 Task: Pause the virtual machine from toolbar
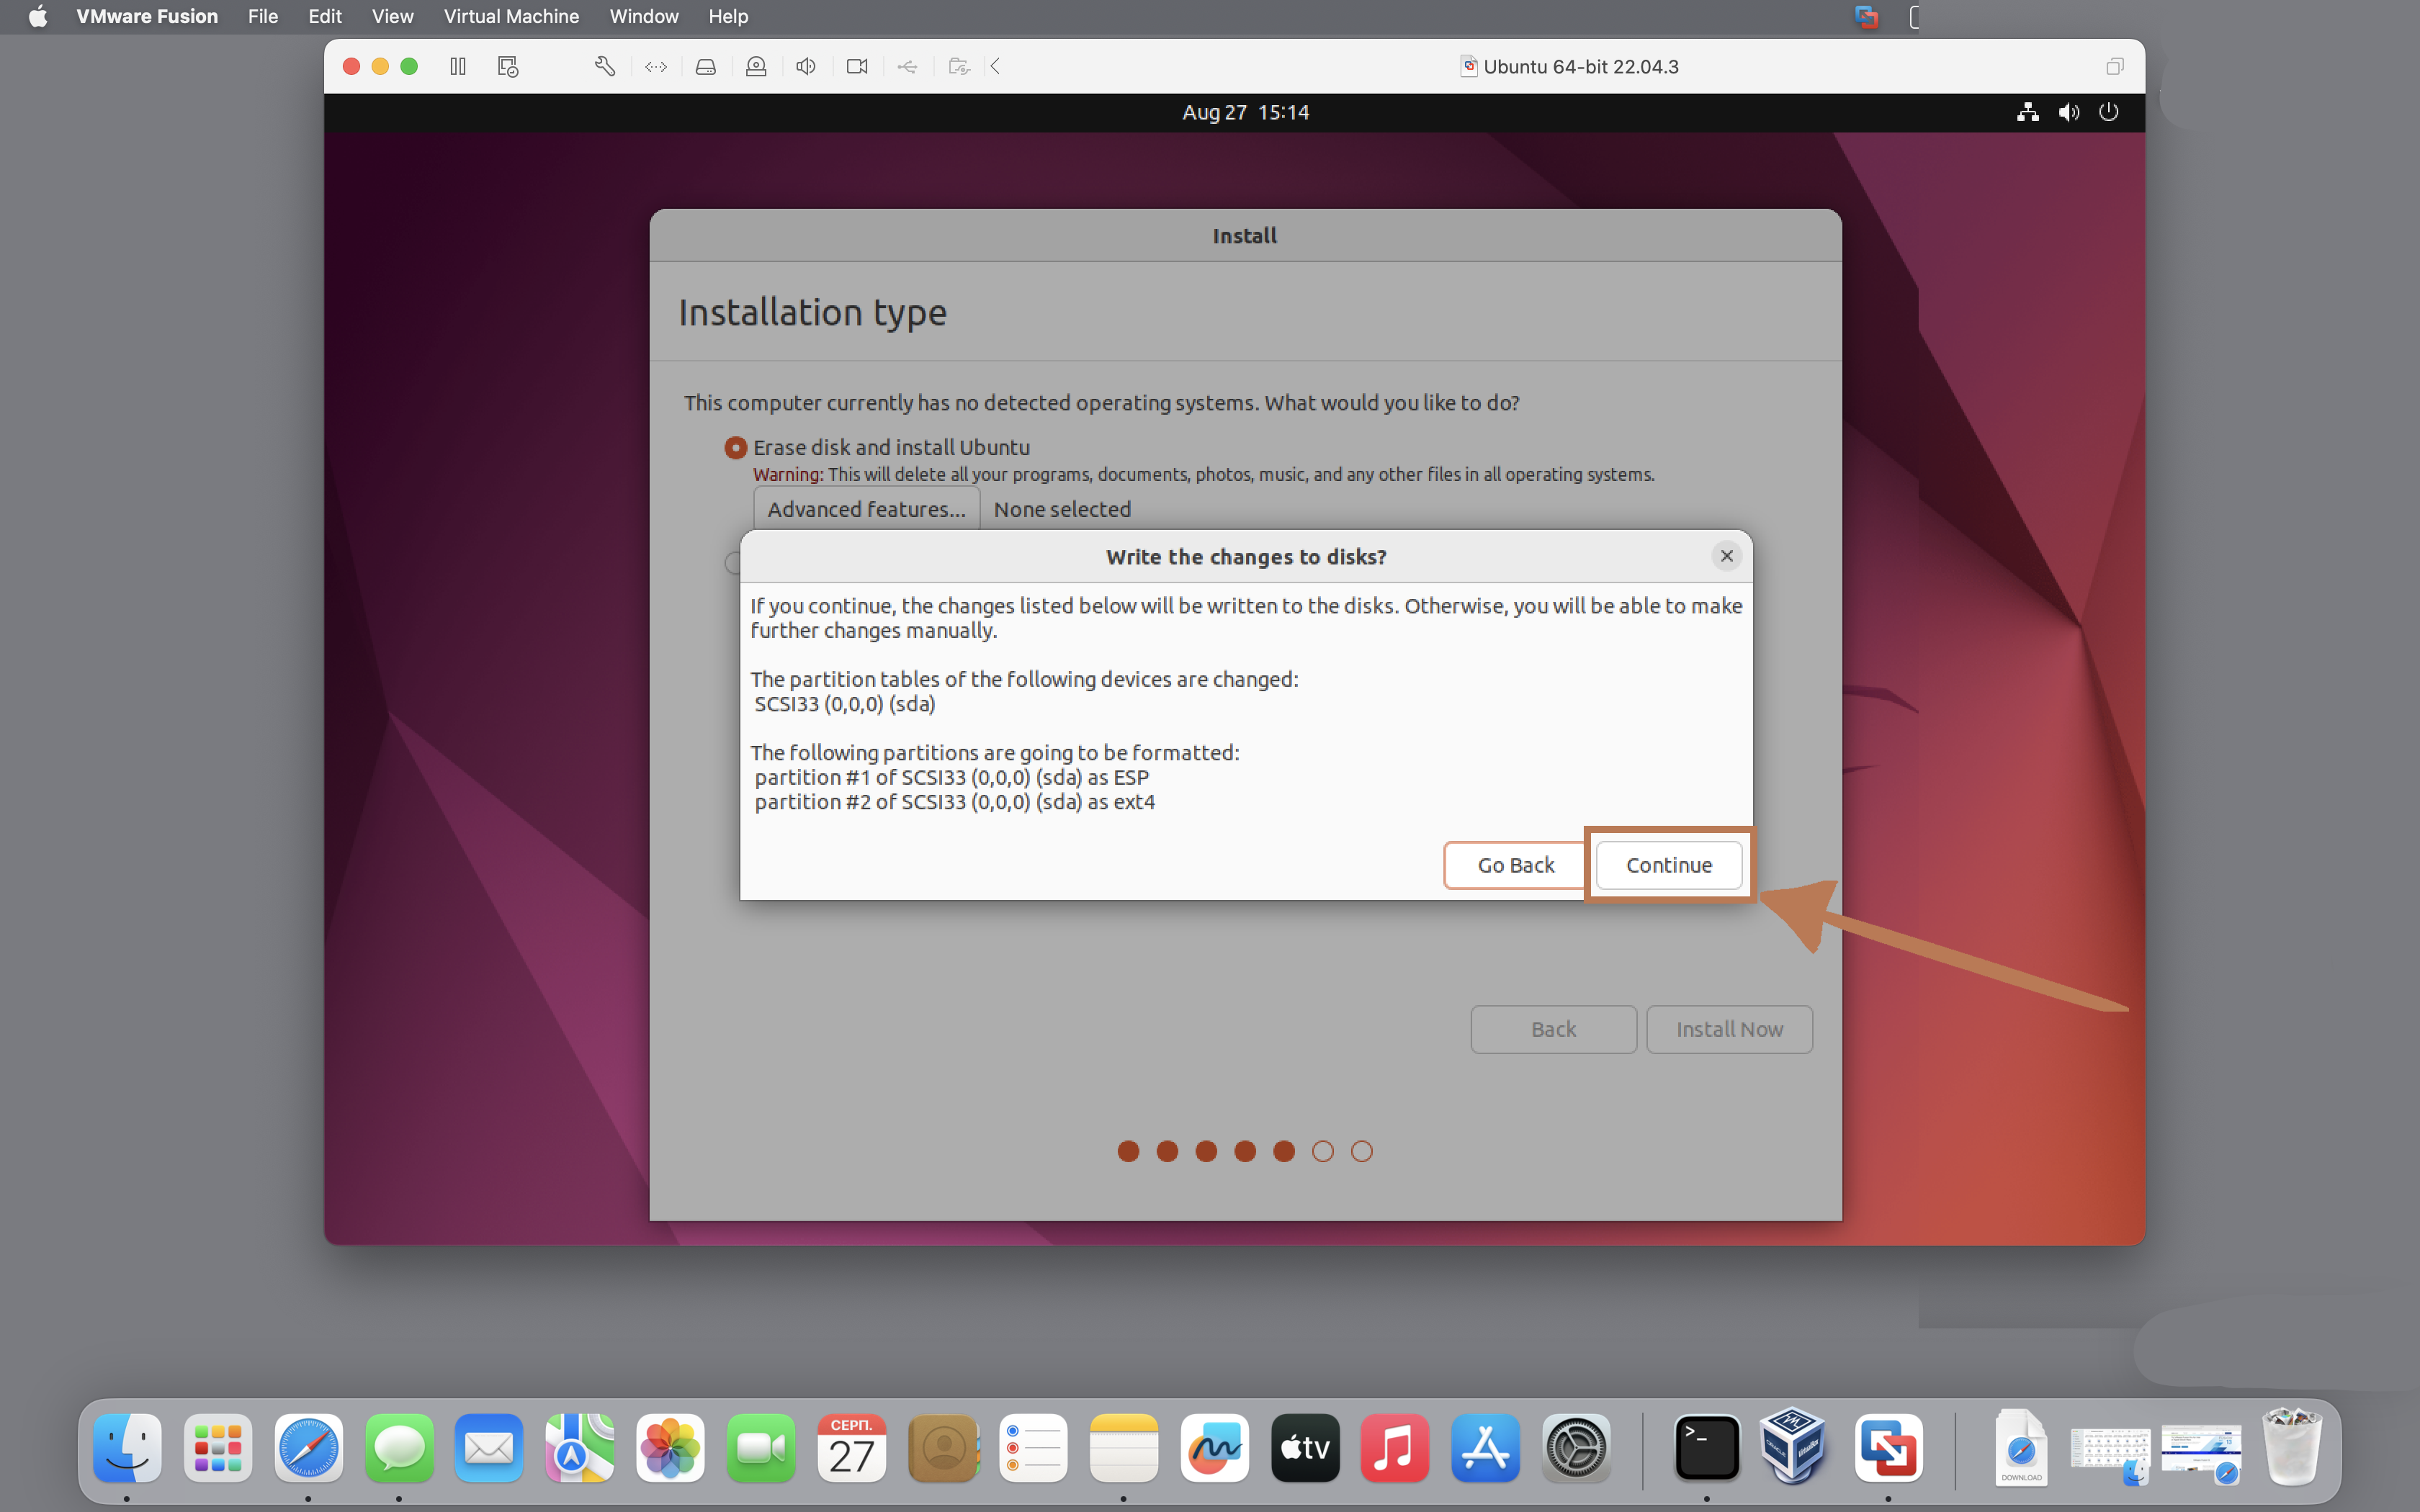click(458, 66)
